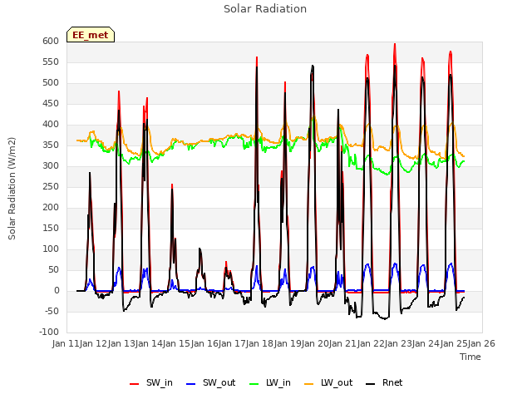Click the 300 y-axis tick value
Image resolution: width=532 pixels, height=399 pixels.
(x=51, y=166)
